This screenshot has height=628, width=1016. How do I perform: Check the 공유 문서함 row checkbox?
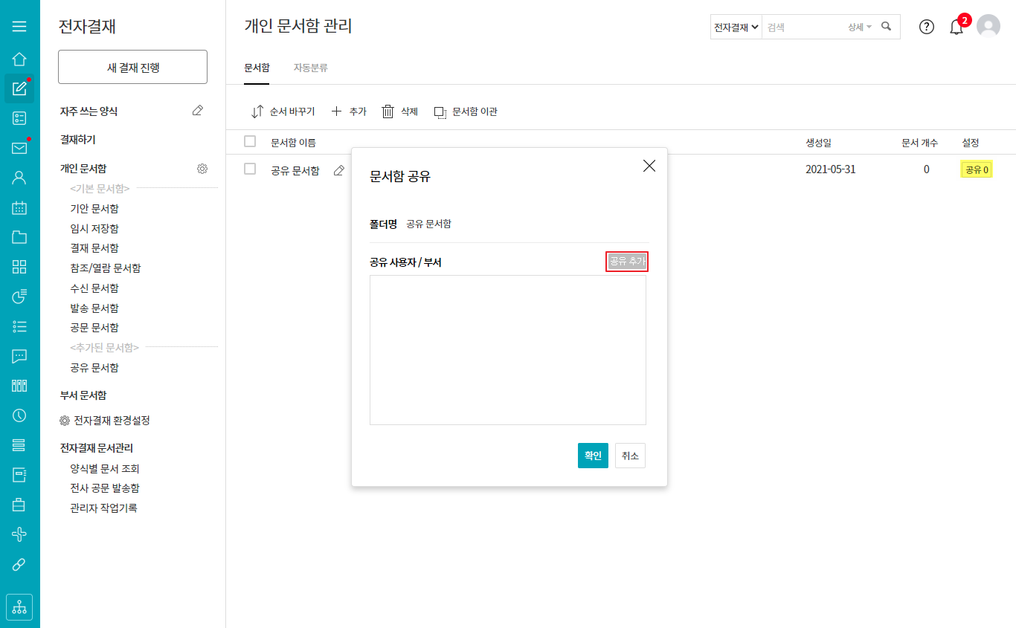coord(250,169)
